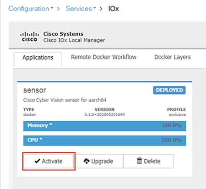Click the sensor application name
The width and height of the screenshot is (206, 189).
[x=34, y=90]
